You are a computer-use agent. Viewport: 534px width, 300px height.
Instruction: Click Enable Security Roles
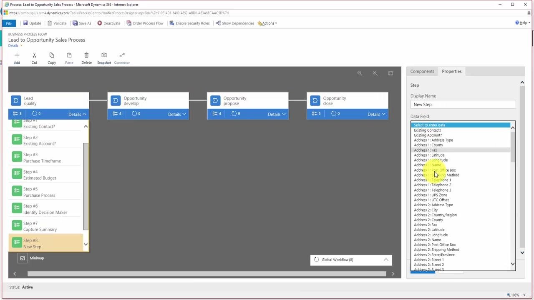(189, 23)
